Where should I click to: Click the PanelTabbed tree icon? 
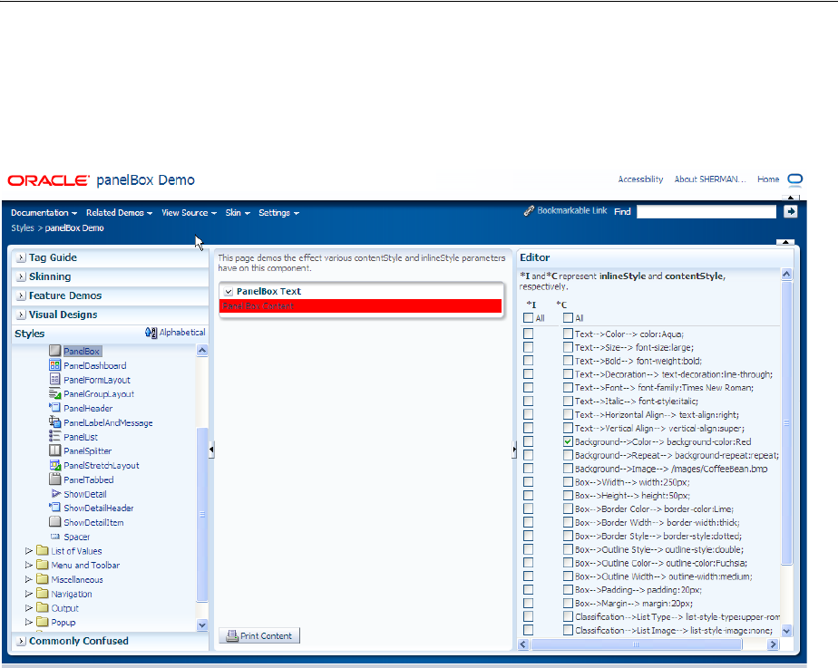[x=54, y=479]
